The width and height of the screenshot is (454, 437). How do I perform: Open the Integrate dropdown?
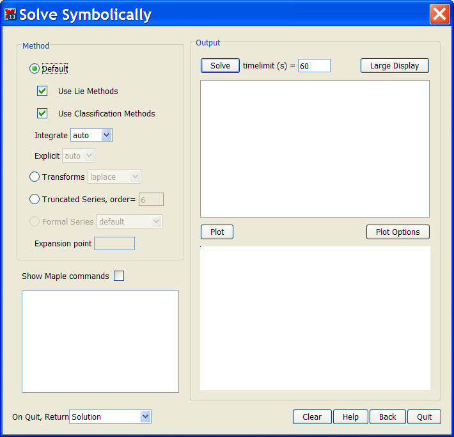91,135
